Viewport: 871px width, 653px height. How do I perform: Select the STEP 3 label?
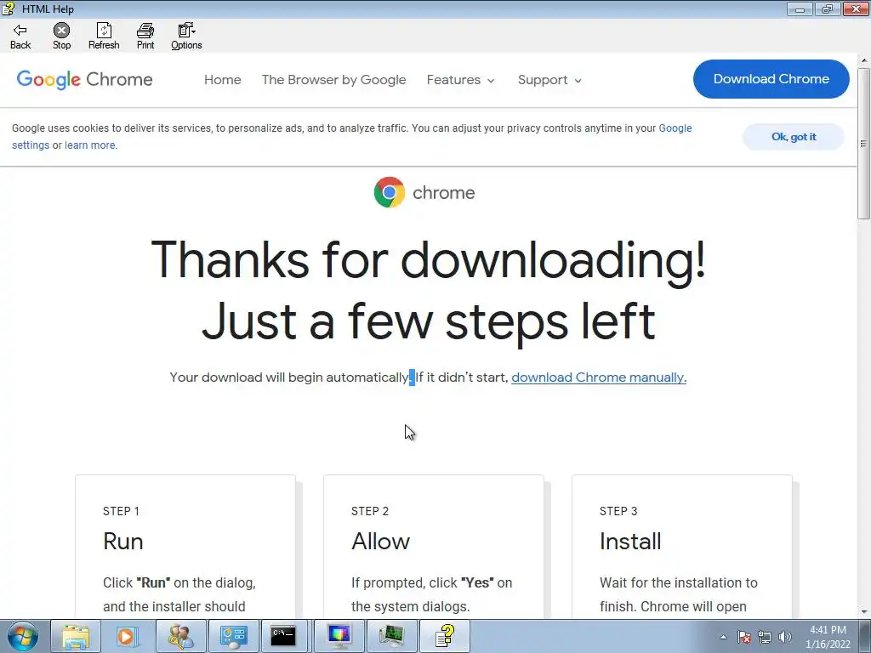pos(618,511)
